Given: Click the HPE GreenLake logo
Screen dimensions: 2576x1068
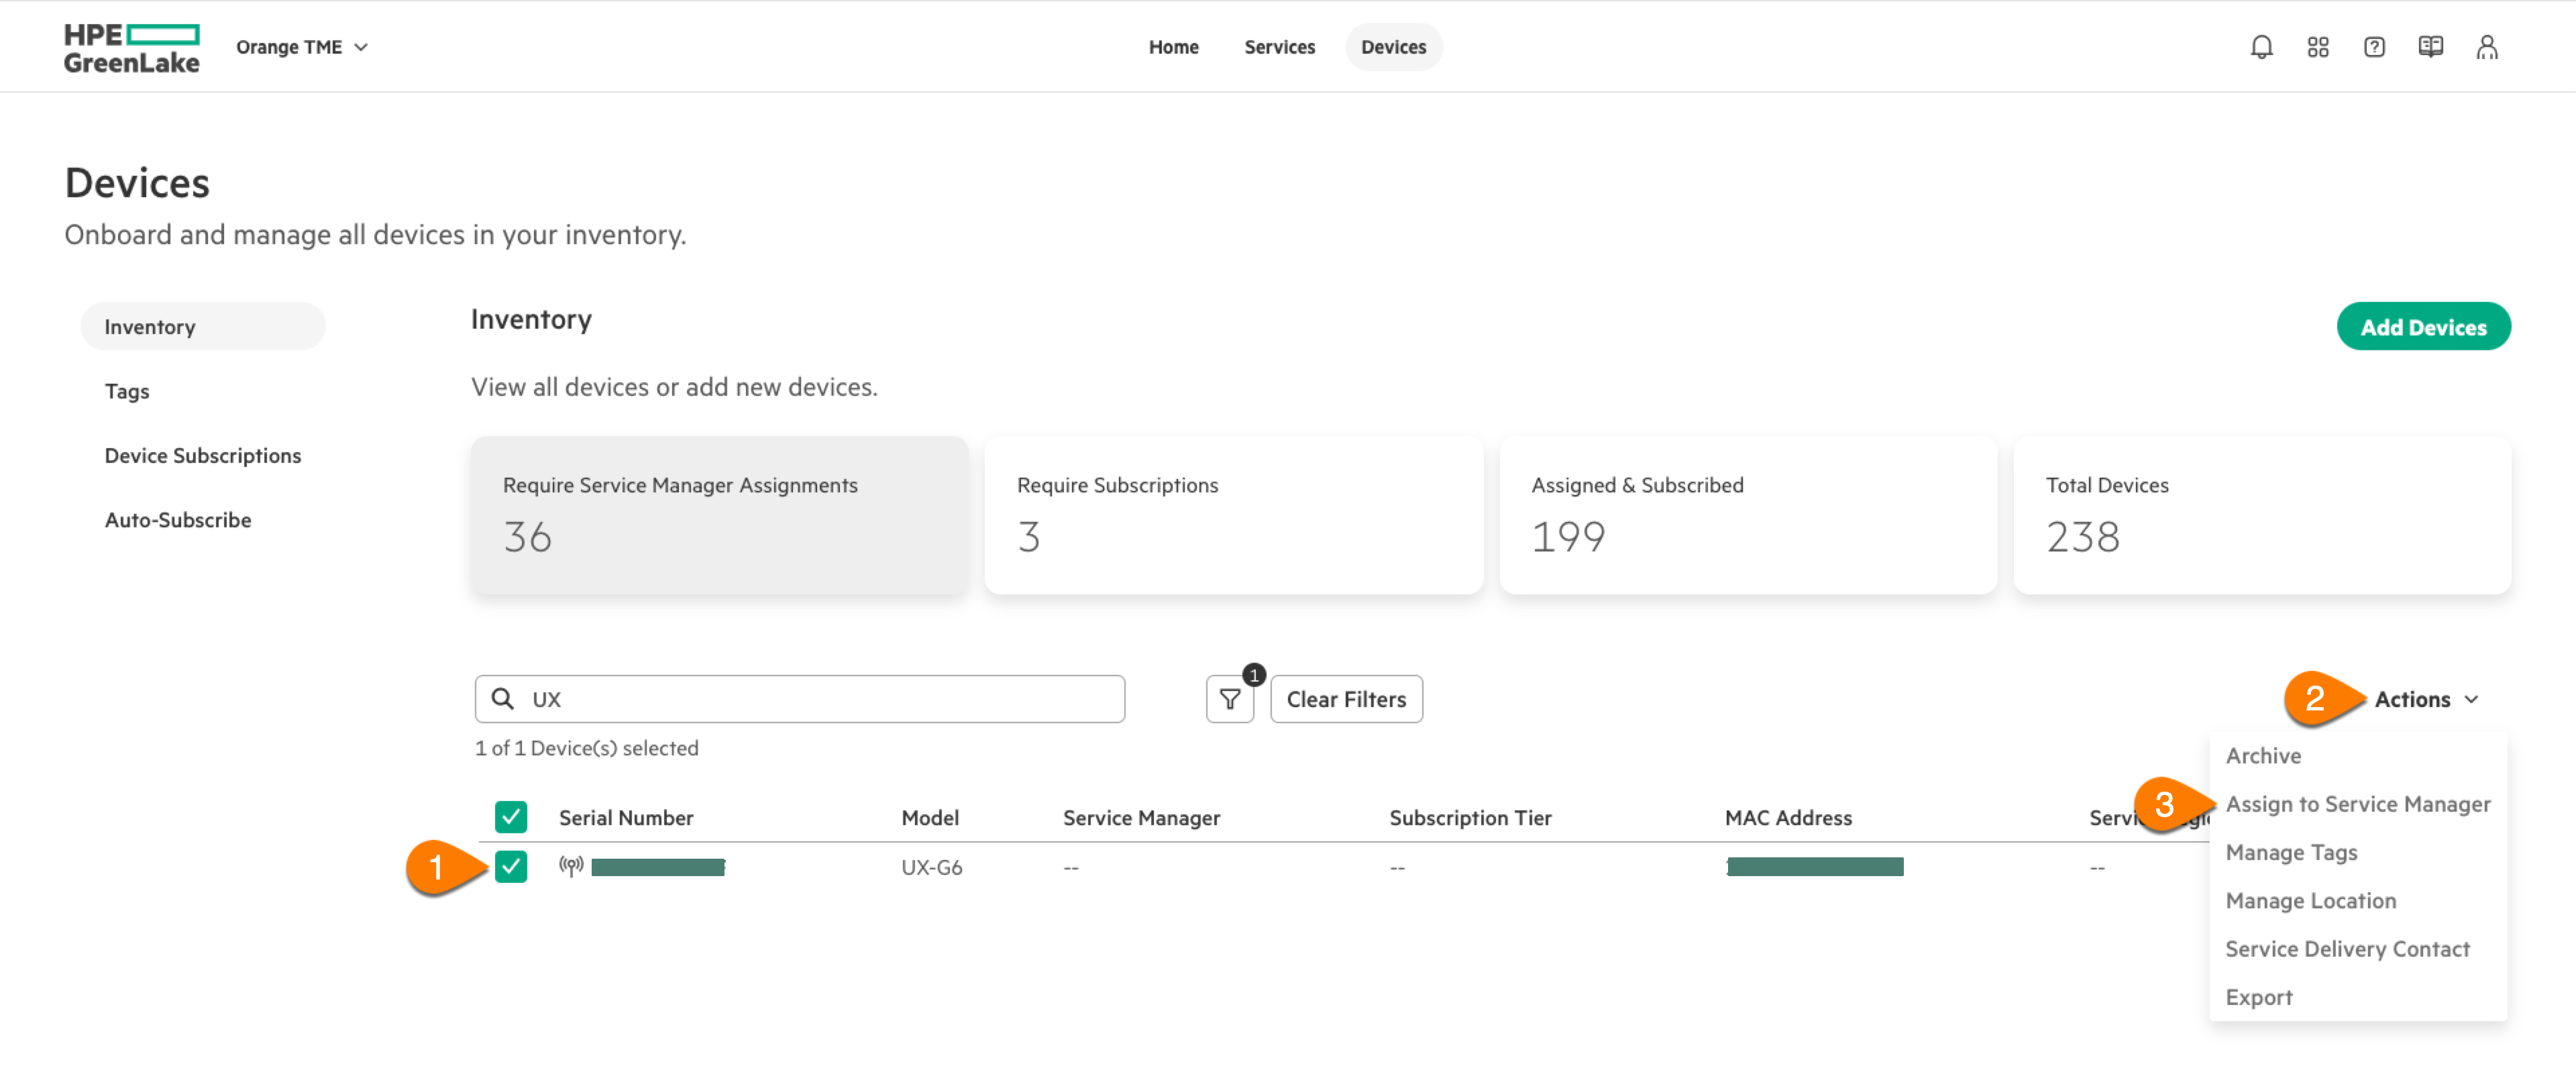Looking at the screenshot, I should pyautogui.click(x=132, y=48).
